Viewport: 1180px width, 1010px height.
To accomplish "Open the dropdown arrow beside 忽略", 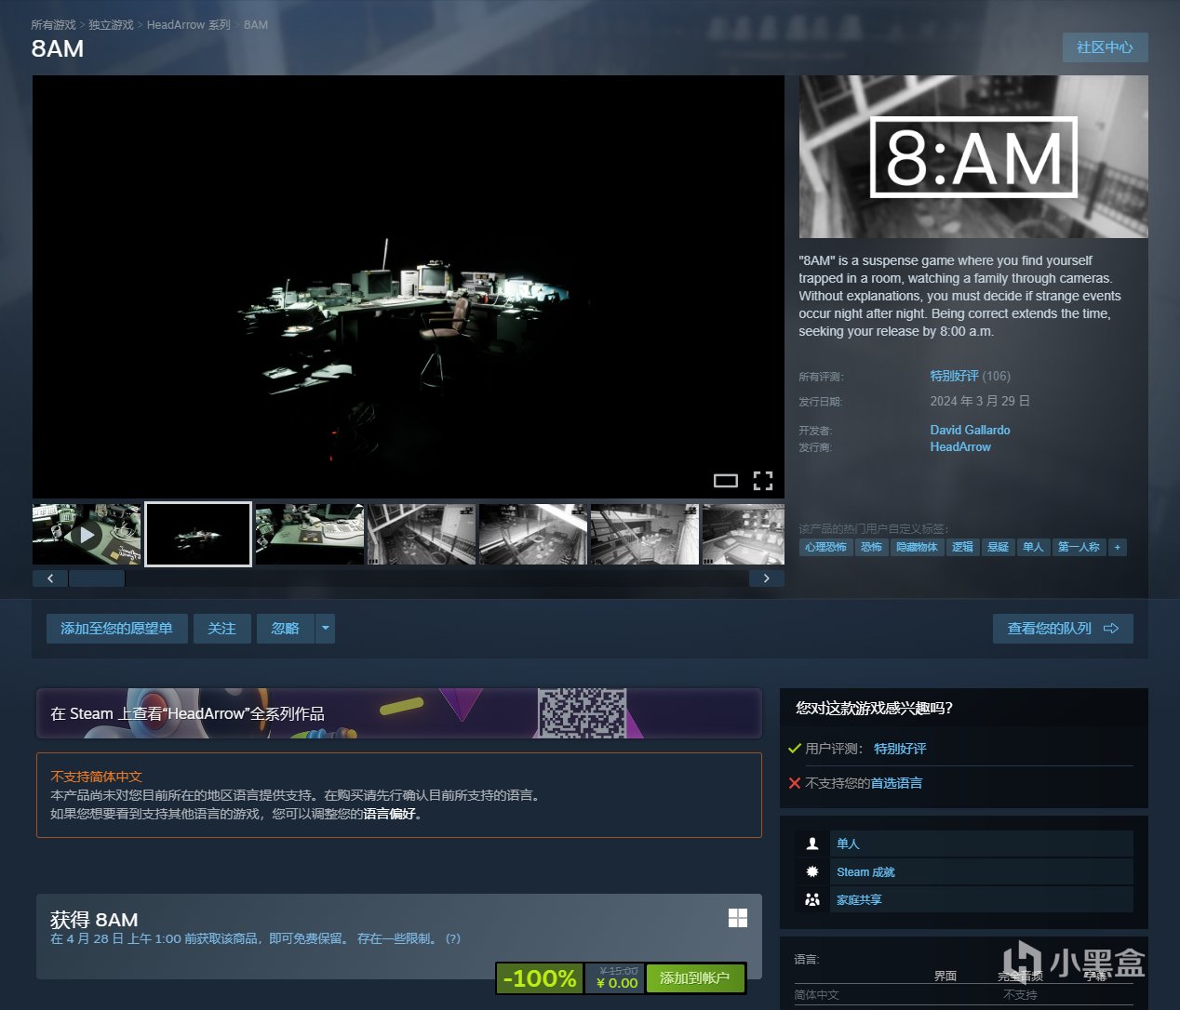I will click(326, 629).
